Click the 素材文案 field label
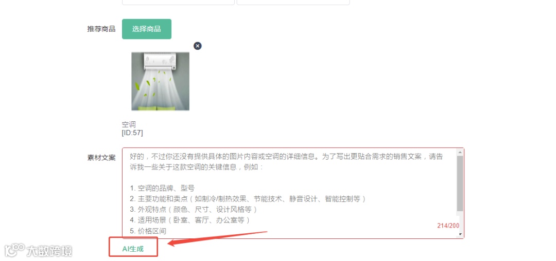556x261 pixels. click(x=101, y=158)
